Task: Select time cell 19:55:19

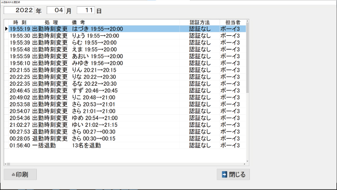Action: coord(20,29)
